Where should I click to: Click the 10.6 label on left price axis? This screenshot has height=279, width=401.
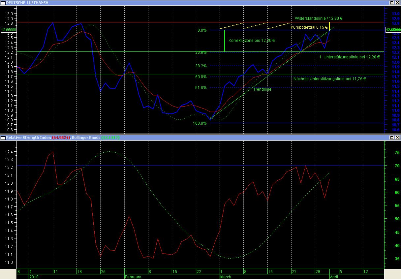[x=10, y=130]
